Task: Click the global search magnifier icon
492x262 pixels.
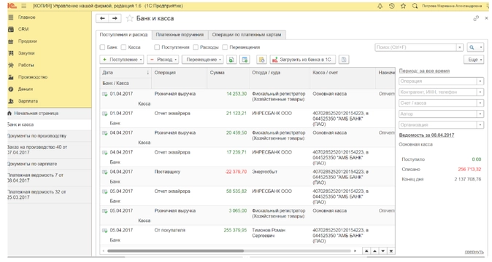Action: click(x=415, y=6)
